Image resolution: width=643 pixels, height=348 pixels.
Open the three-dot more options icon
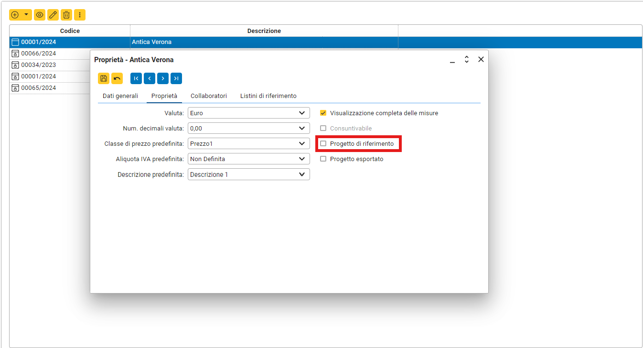click(80, 15)
